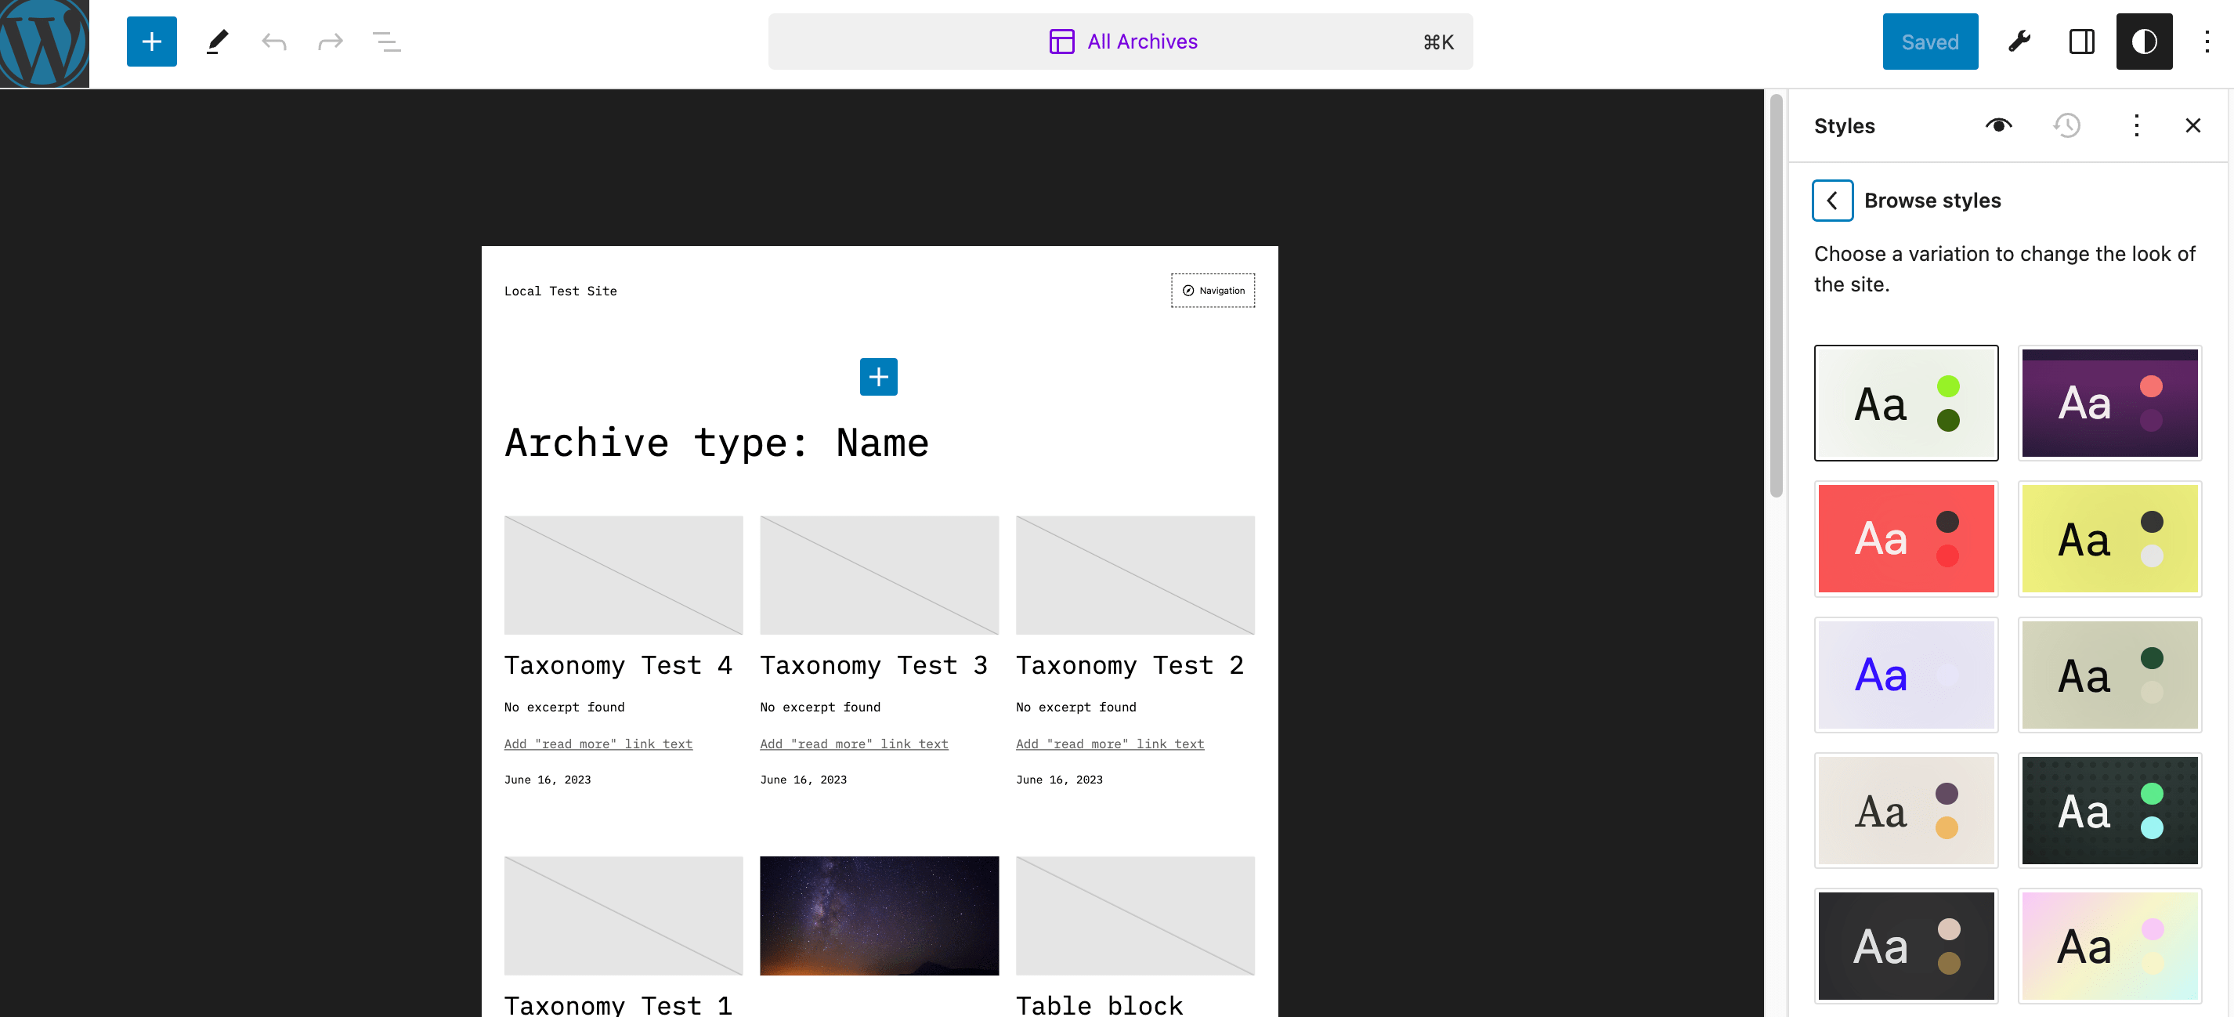
Task: Click No excerpt found under Taxonomy Test 4
Action: pos(564,708)
